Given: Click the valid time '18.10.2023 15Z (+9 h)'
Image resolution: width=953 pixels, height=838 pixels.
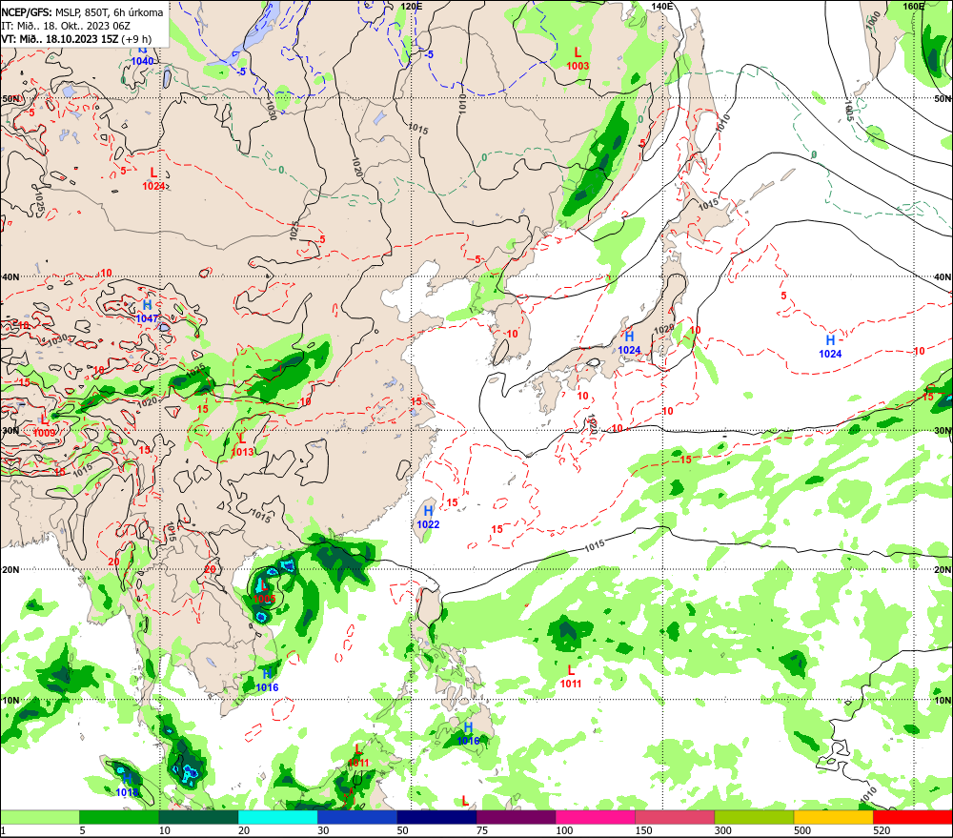Looking at the screenshot, I should (98, 39).
